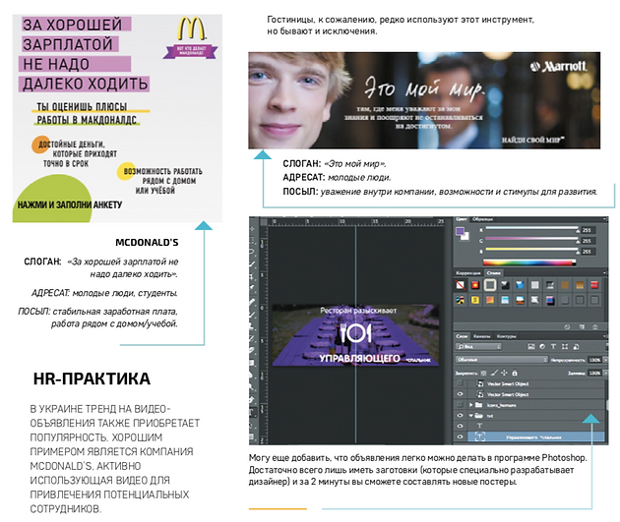Show the hidden icons_humans group
Screen dimensions: 620x522
tap(461, 405)
